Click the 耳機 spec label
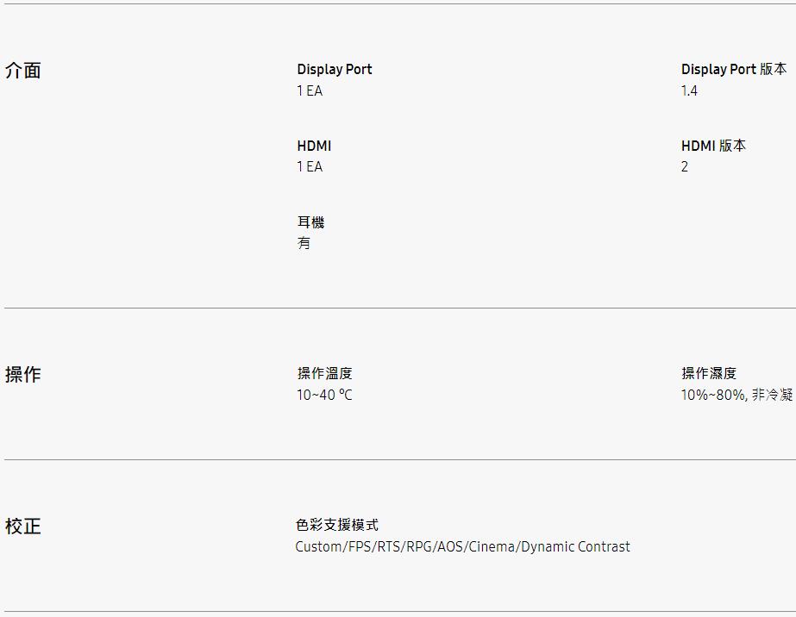This screenshot has height=617, width=796. pyautogui.click(x=310, y=222)
